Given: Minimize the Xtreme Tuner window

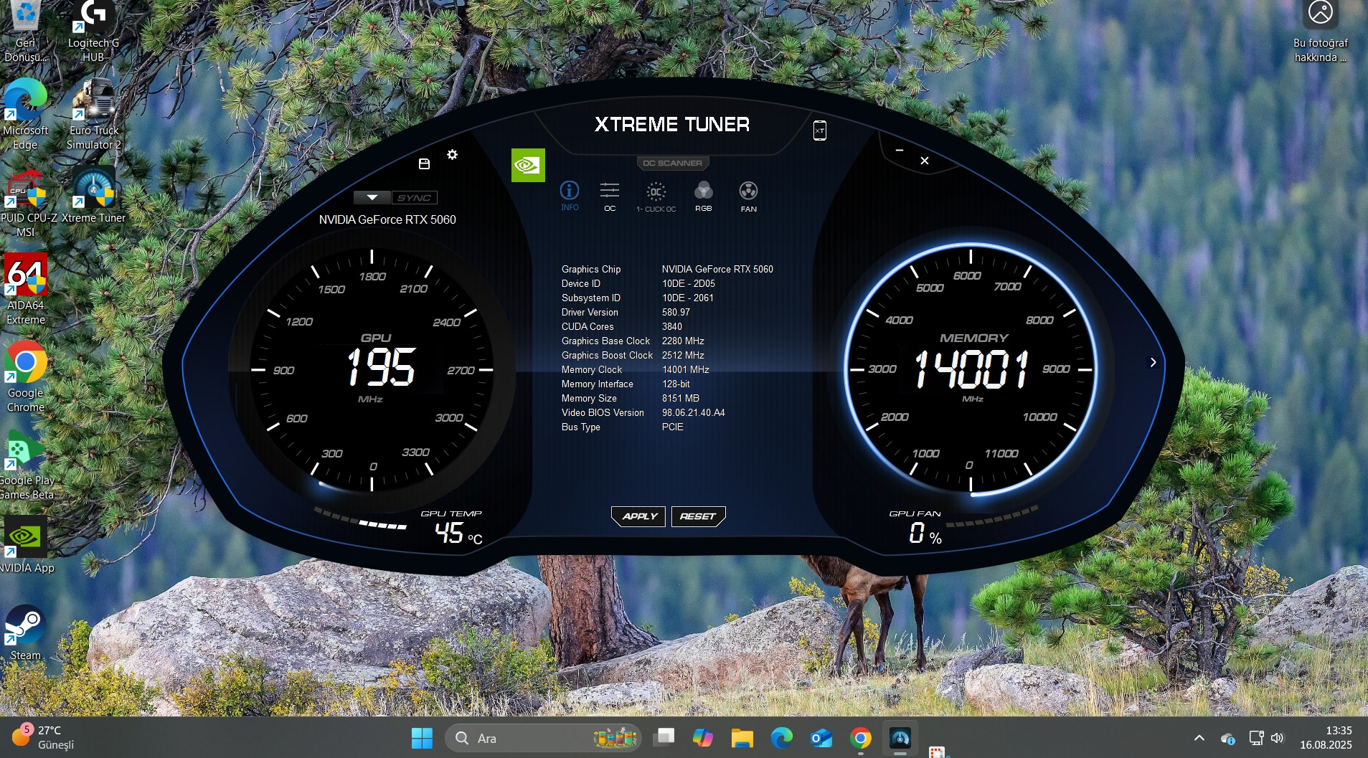Looking at the screenshot, I should (899, 151).
